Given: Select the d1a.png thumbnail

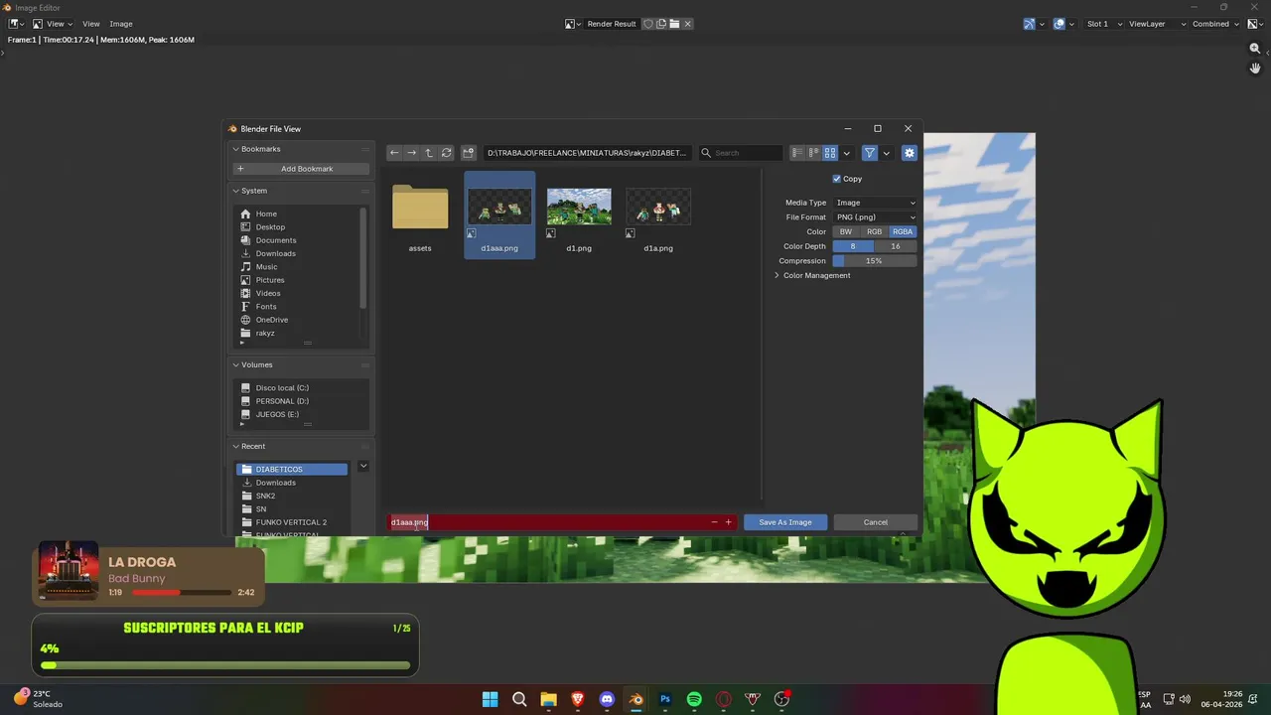Looking at the screenshot, I should click(x=658, y=216).
